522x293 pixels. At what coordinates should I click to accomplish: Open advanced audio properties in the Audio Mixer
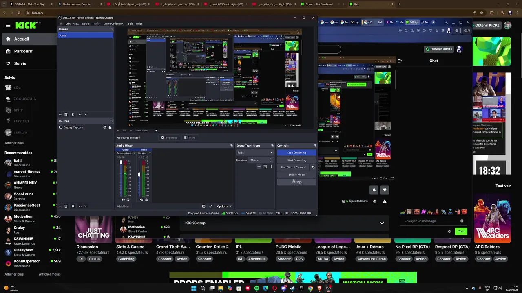[210, 206]
